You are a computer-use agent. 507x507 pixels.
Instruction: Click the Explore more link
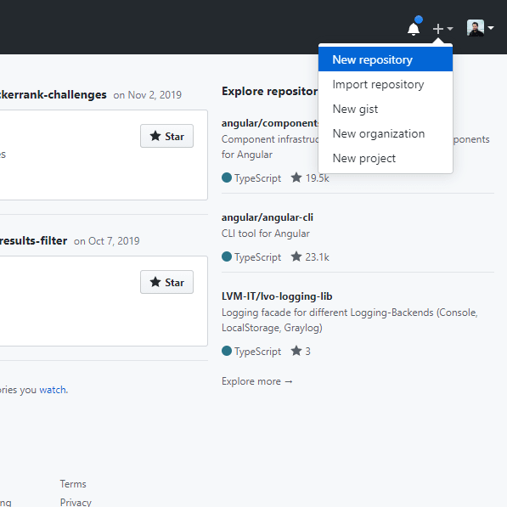(x=257, y=381)
